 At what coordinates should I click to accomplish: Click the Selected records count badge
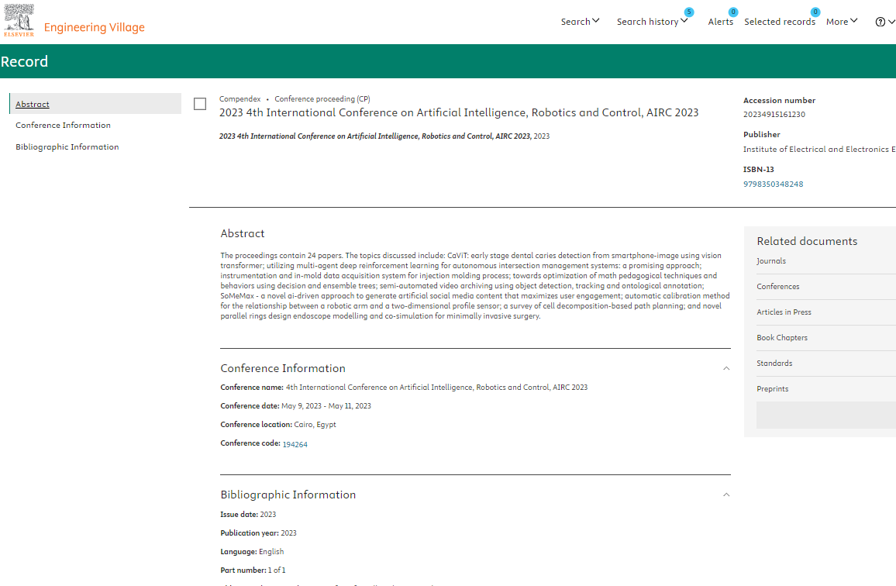click(x=815, y=12)
